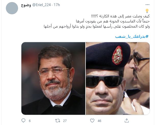Open the three-dot more options menu
The width and height of the screenshot is (156, 125).
point(147,5)
